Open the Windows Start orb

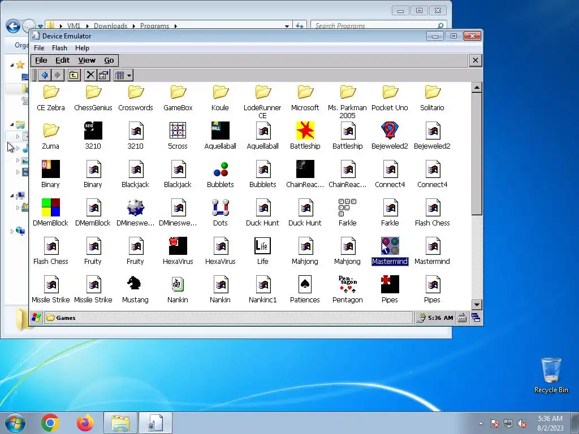click(15, 423)
